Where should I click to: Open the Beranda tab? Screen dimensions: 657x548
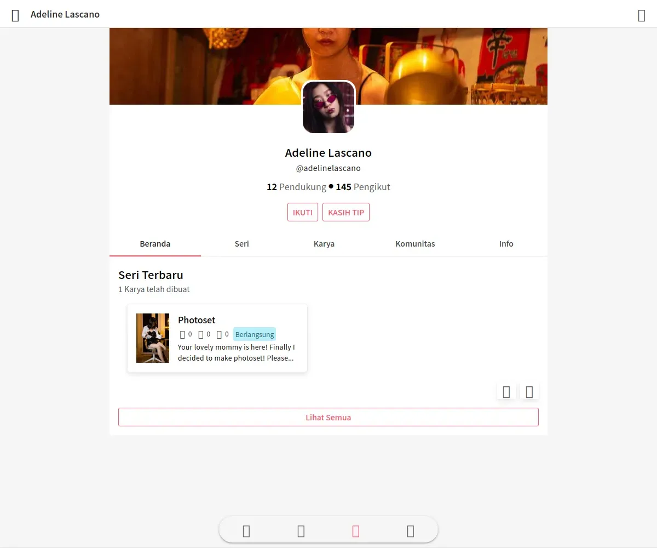click(155, 244)
